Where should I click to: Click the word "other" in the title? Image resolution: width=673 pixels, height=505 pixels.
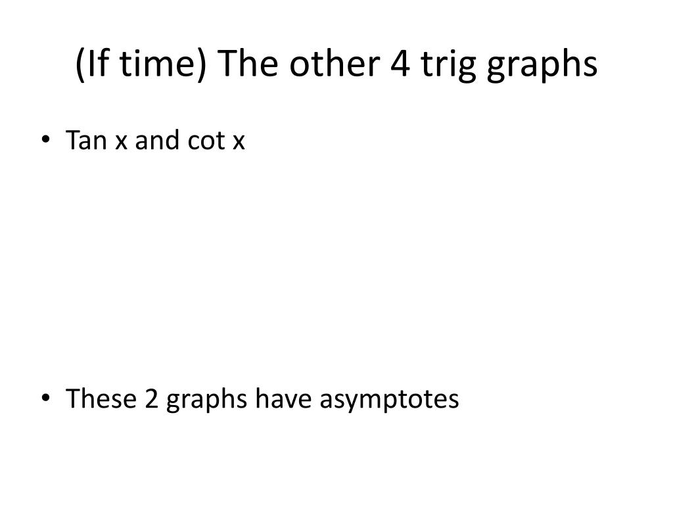pos(335,62)
